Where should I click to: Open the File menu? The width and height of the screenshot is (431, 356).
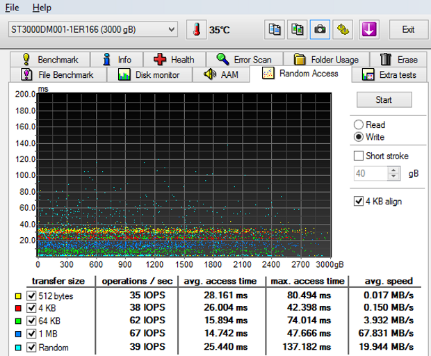[x=13, y=8]
